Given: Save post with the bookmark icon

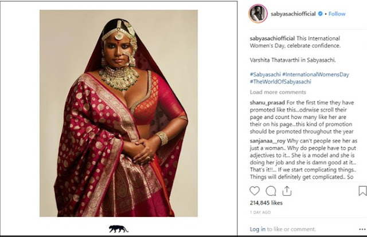Looking at the screenshot, I should pos(361,191).
